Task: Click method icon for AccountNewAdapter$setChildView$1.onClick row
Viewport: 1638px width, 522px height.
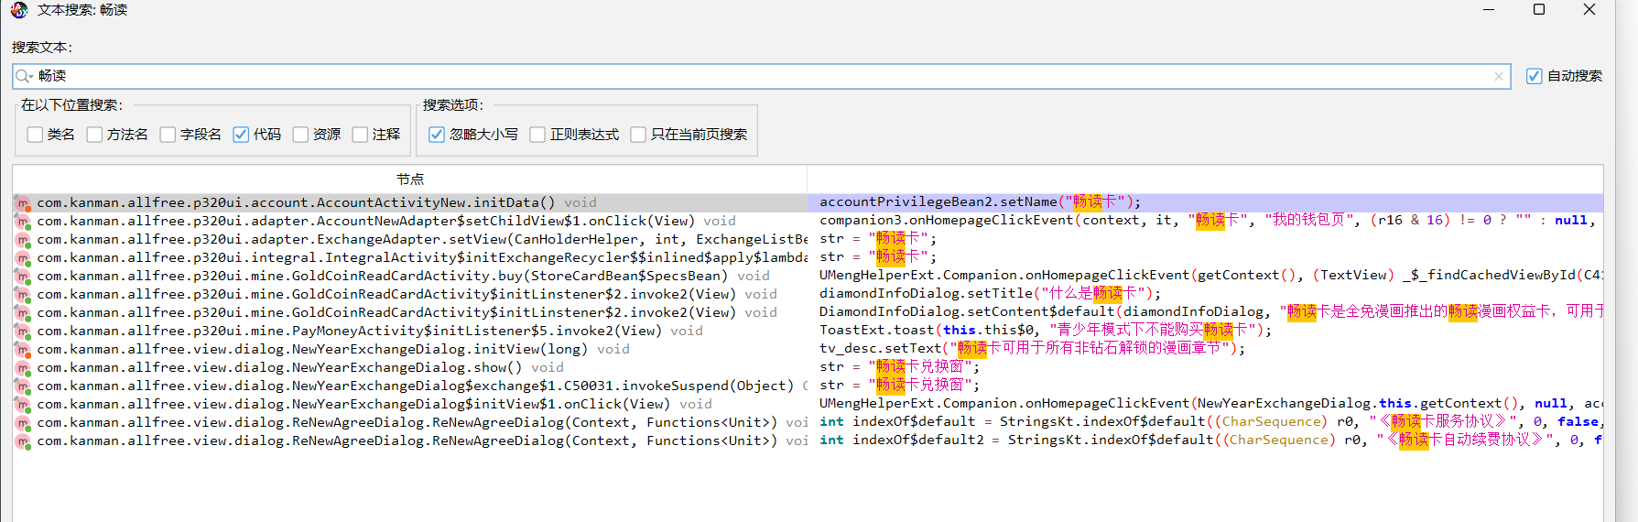Action: coord(23,221)
